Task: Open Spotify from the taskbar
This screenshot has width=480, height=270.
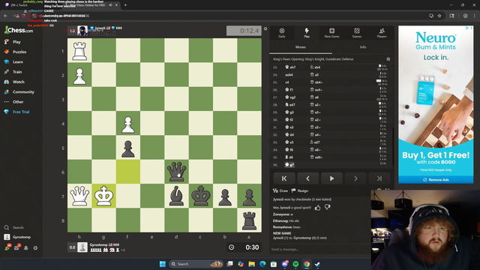Action: click(295, 264)
